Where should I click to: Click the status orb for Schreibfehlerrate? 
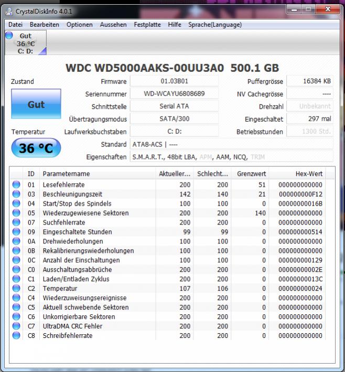tap(16, 335)
